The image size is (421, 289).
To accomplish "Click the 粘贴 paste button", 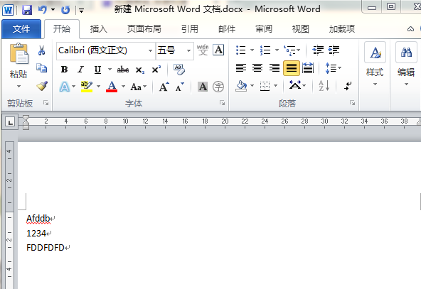I will (x=18, y=65).
